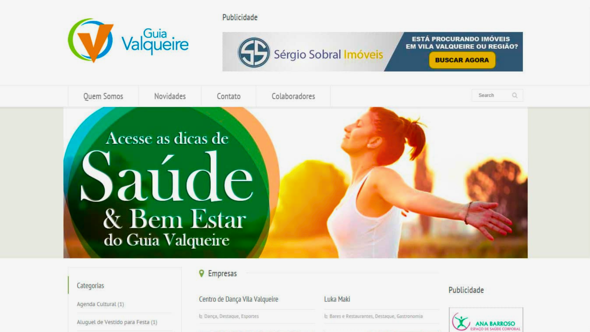Click the magnifier icon in the search bar
This screenshot has height=332, width=590.
click(x=514, y=95)
